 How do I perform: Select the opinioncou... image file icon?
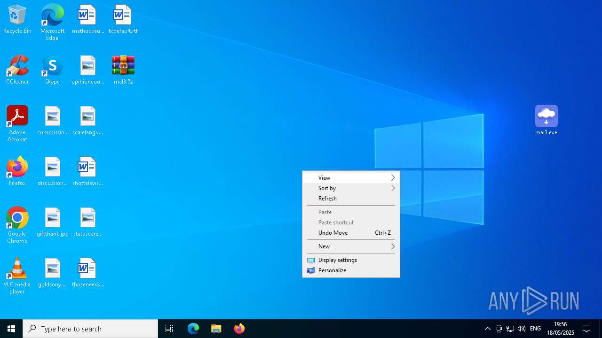(88, 70)
